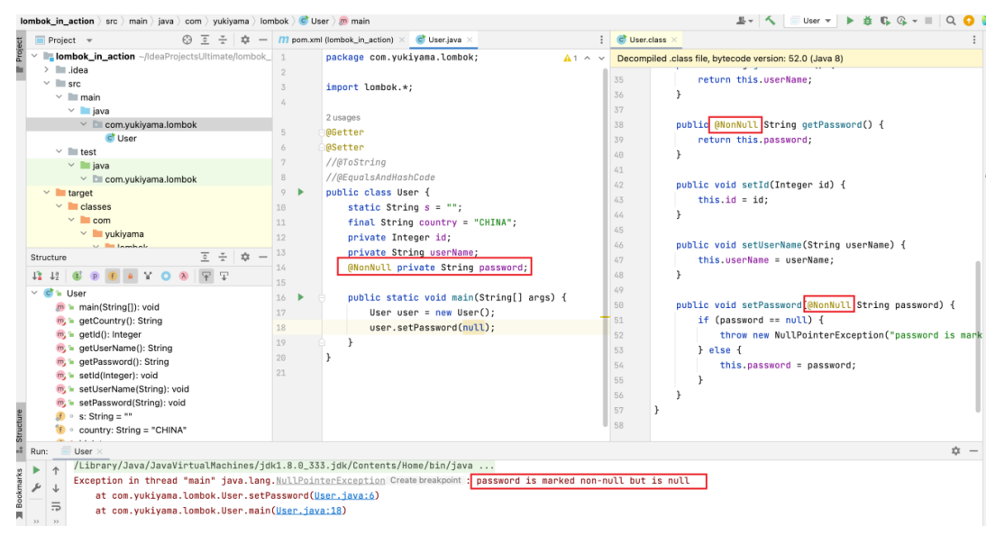Screen dimensions: 995x544
Task: Toggle show lambdas filter in Structure
Action: pos(183,276)
